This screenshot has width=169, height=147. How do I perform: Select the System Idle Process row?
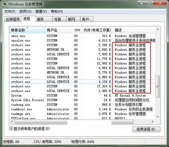point(83,100)
